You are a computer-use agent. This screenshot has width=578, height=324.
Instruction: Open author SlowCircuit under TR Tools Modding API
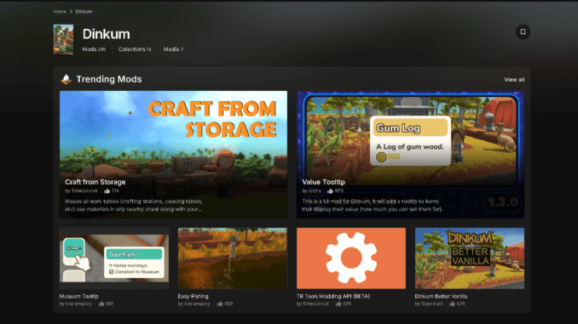pyautogui.click(x=316, y=304)
